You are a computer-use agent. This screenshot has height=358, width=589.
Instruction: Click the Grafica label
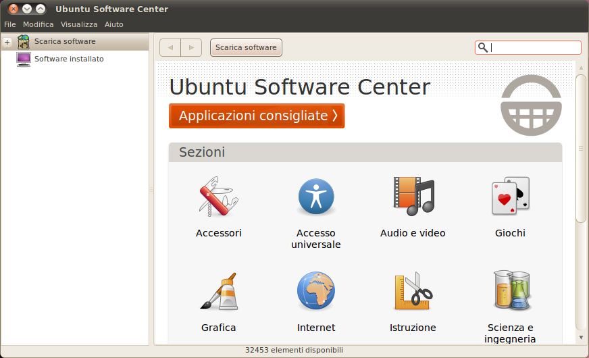(x=219, y=328)
